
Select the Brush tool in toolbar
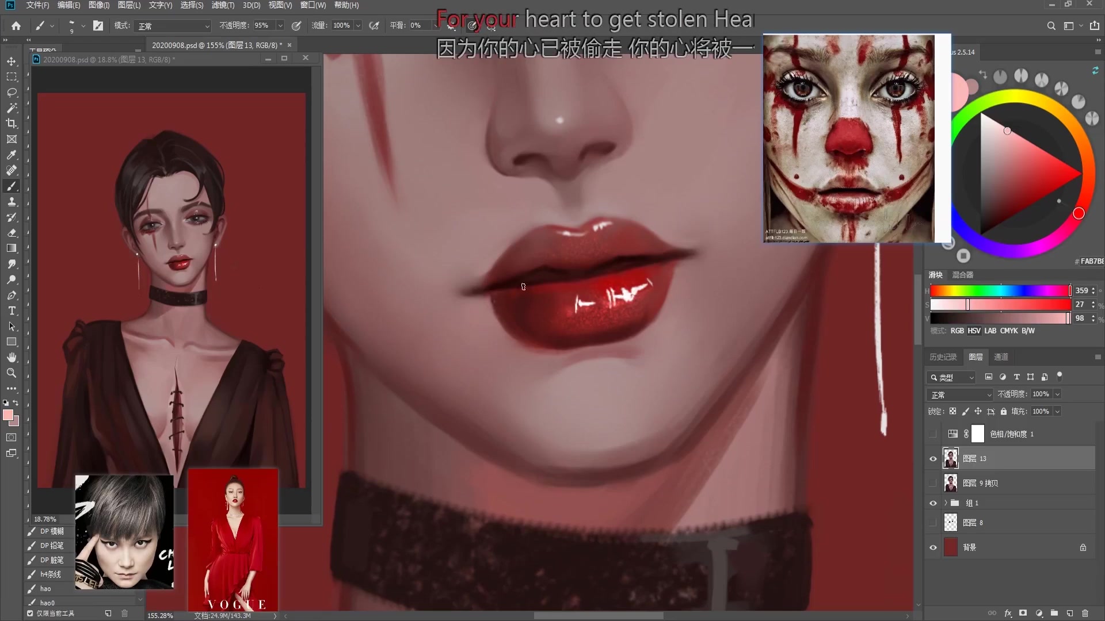coord(12,186)
